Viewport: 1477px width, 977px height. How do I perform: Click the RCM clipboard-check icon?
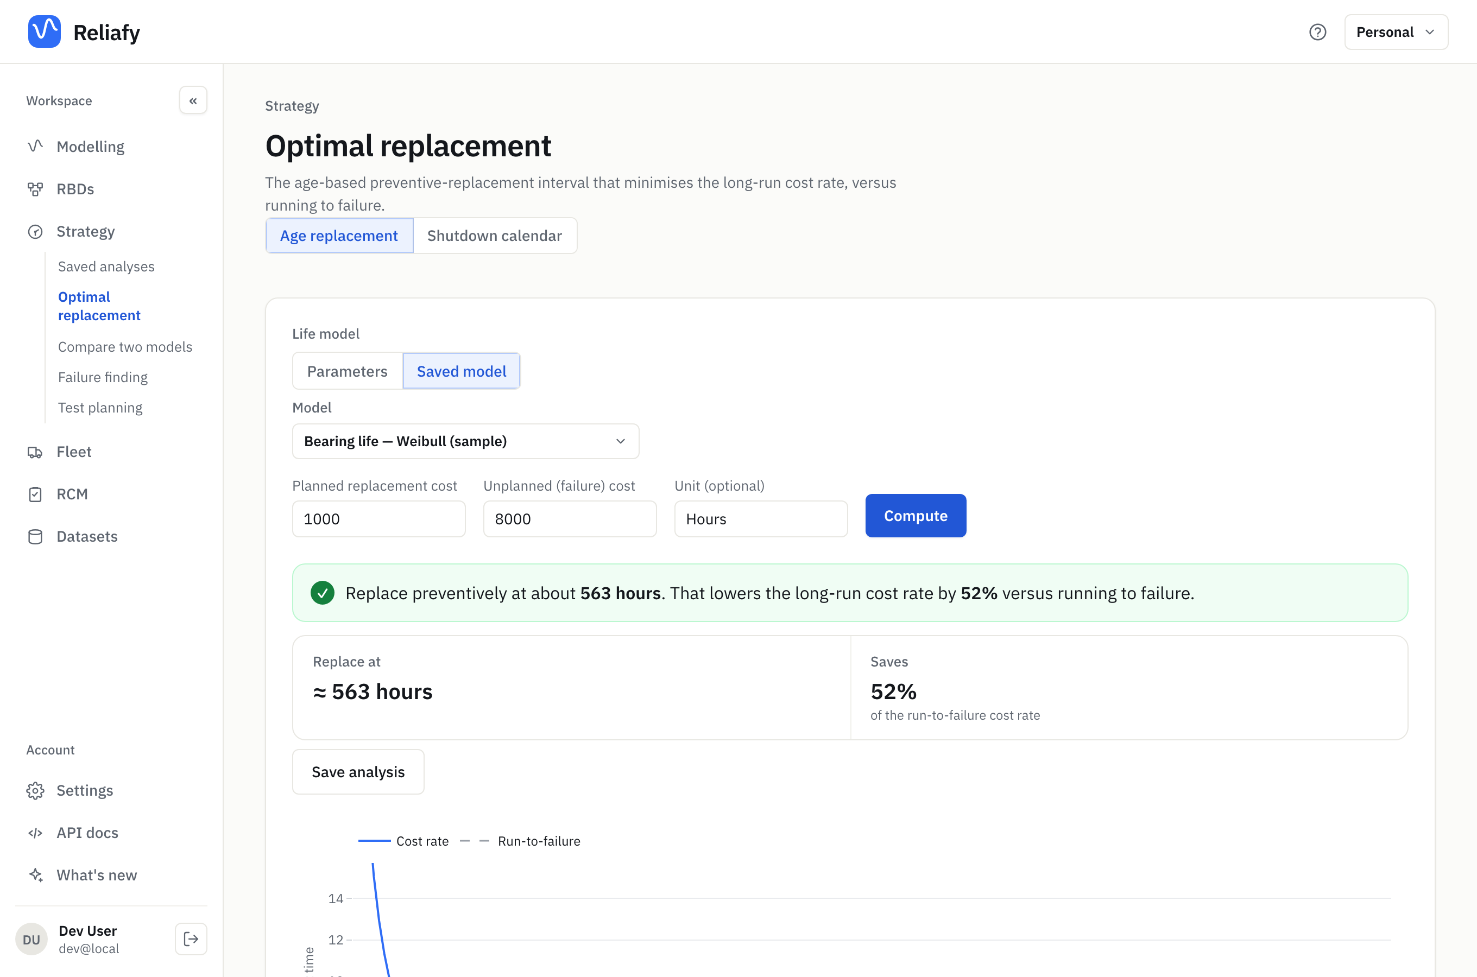(x=35, y=494)
